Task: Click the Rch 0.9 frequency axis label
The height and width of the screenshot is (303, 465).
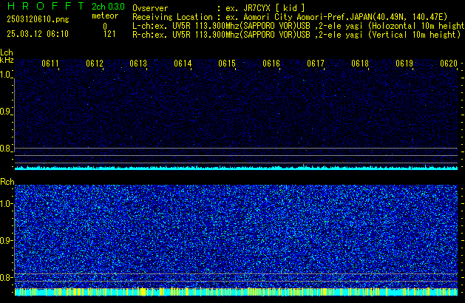Action: tap(6, 240)
